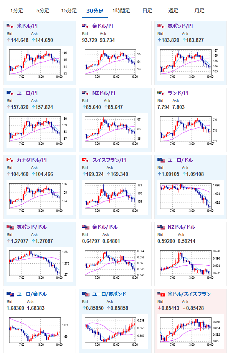This screenshot has height=355, width=228.
Task: Switch to the 日足 daily tab
Action: (147, 11)
